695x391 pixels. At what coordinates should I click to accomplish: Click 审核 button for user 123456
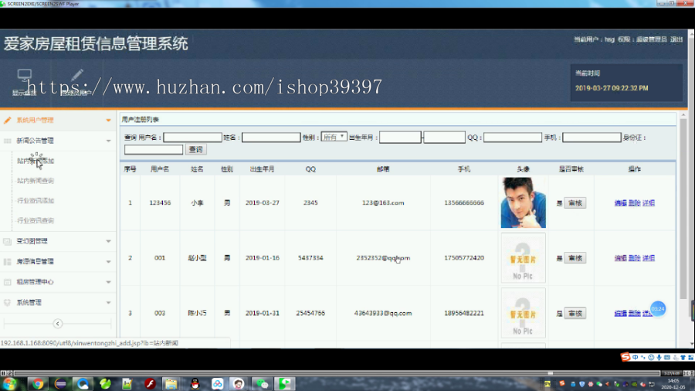(x=575, y=203)
